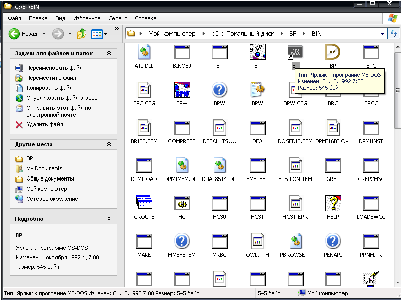Open My Documents in Другие места
401x300 pixels.
click(x=44, y=168)
